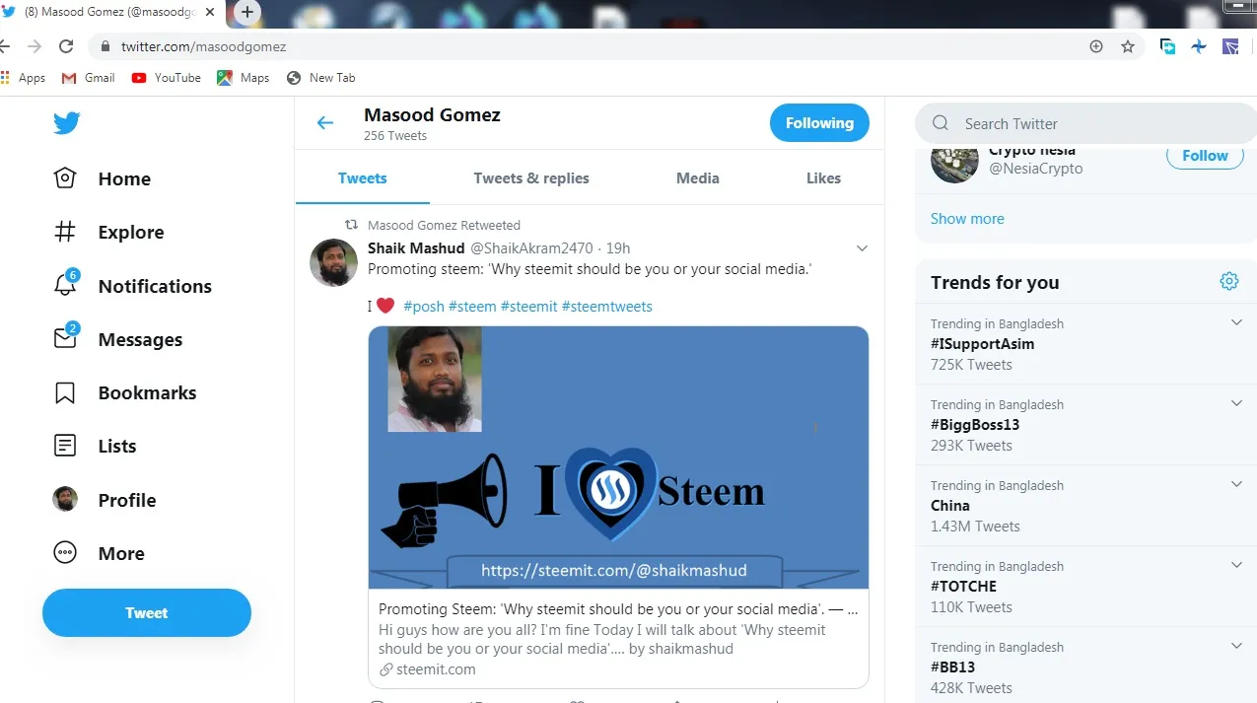Open the 19h tweet timestamp
The height and width of the screenshot is (703, 1257).
tap(618, 247)
